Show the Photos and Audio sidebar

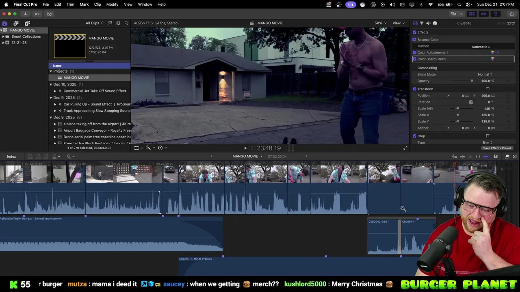pyautogui.click(x=16, y=23)
